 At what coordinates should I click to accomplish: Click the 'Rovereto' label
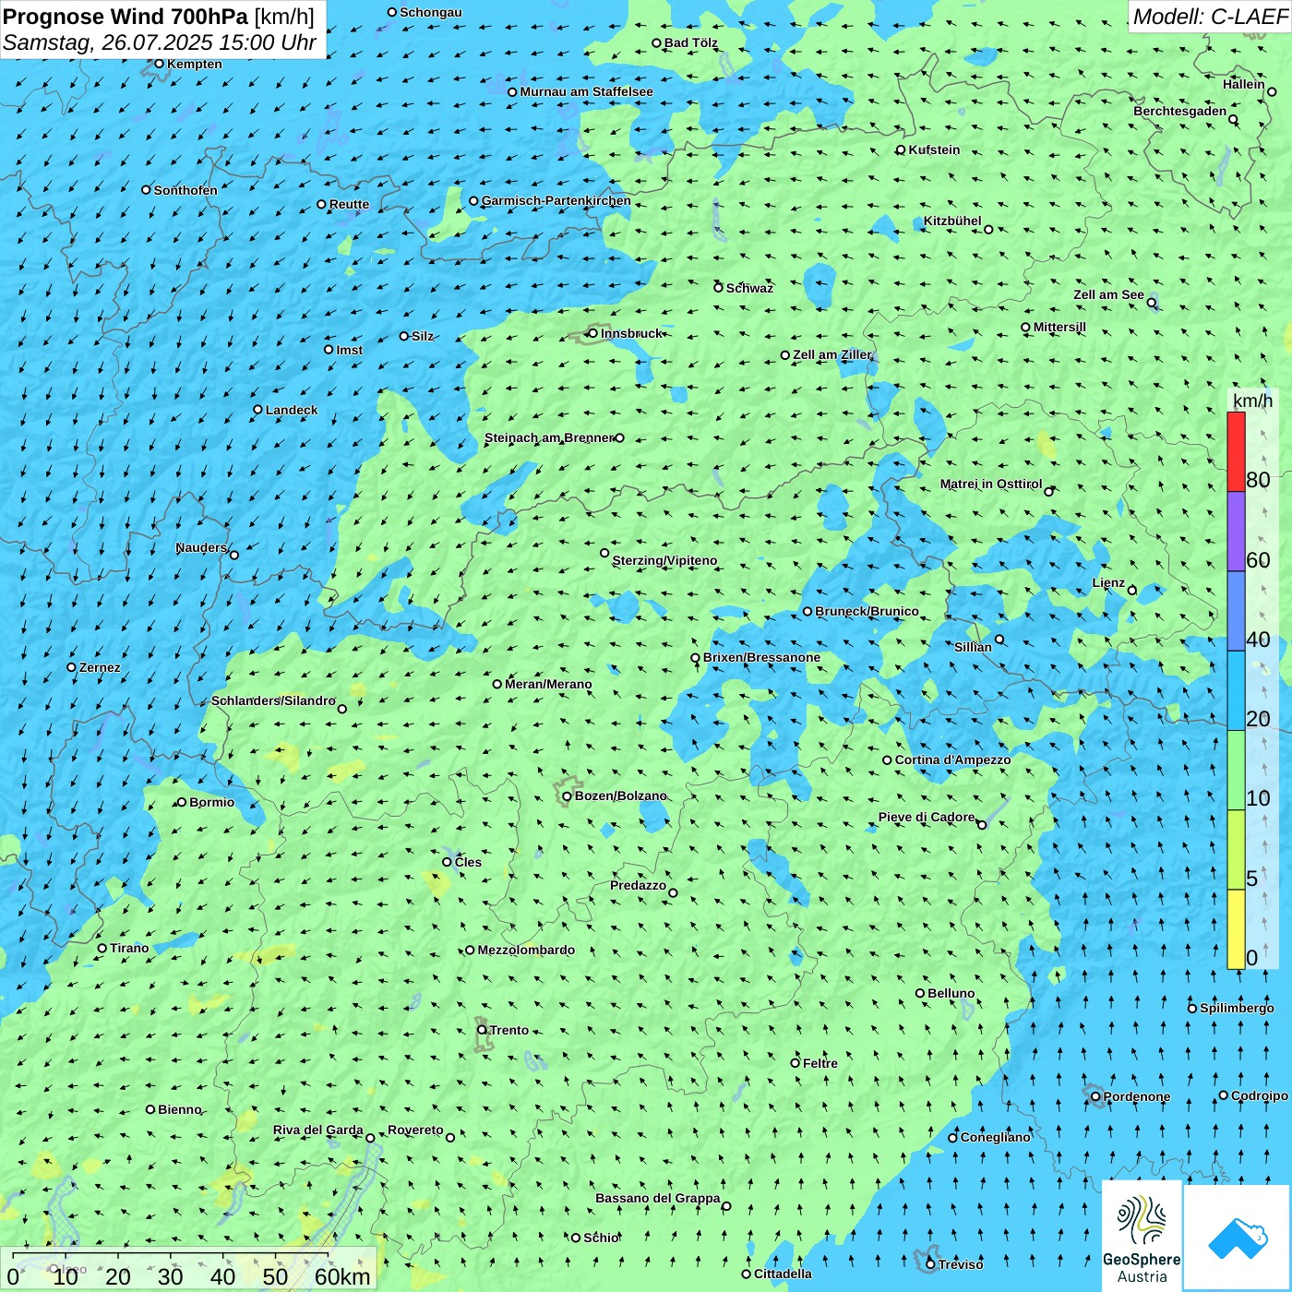pyautogui.click(x=415, y=1130)
